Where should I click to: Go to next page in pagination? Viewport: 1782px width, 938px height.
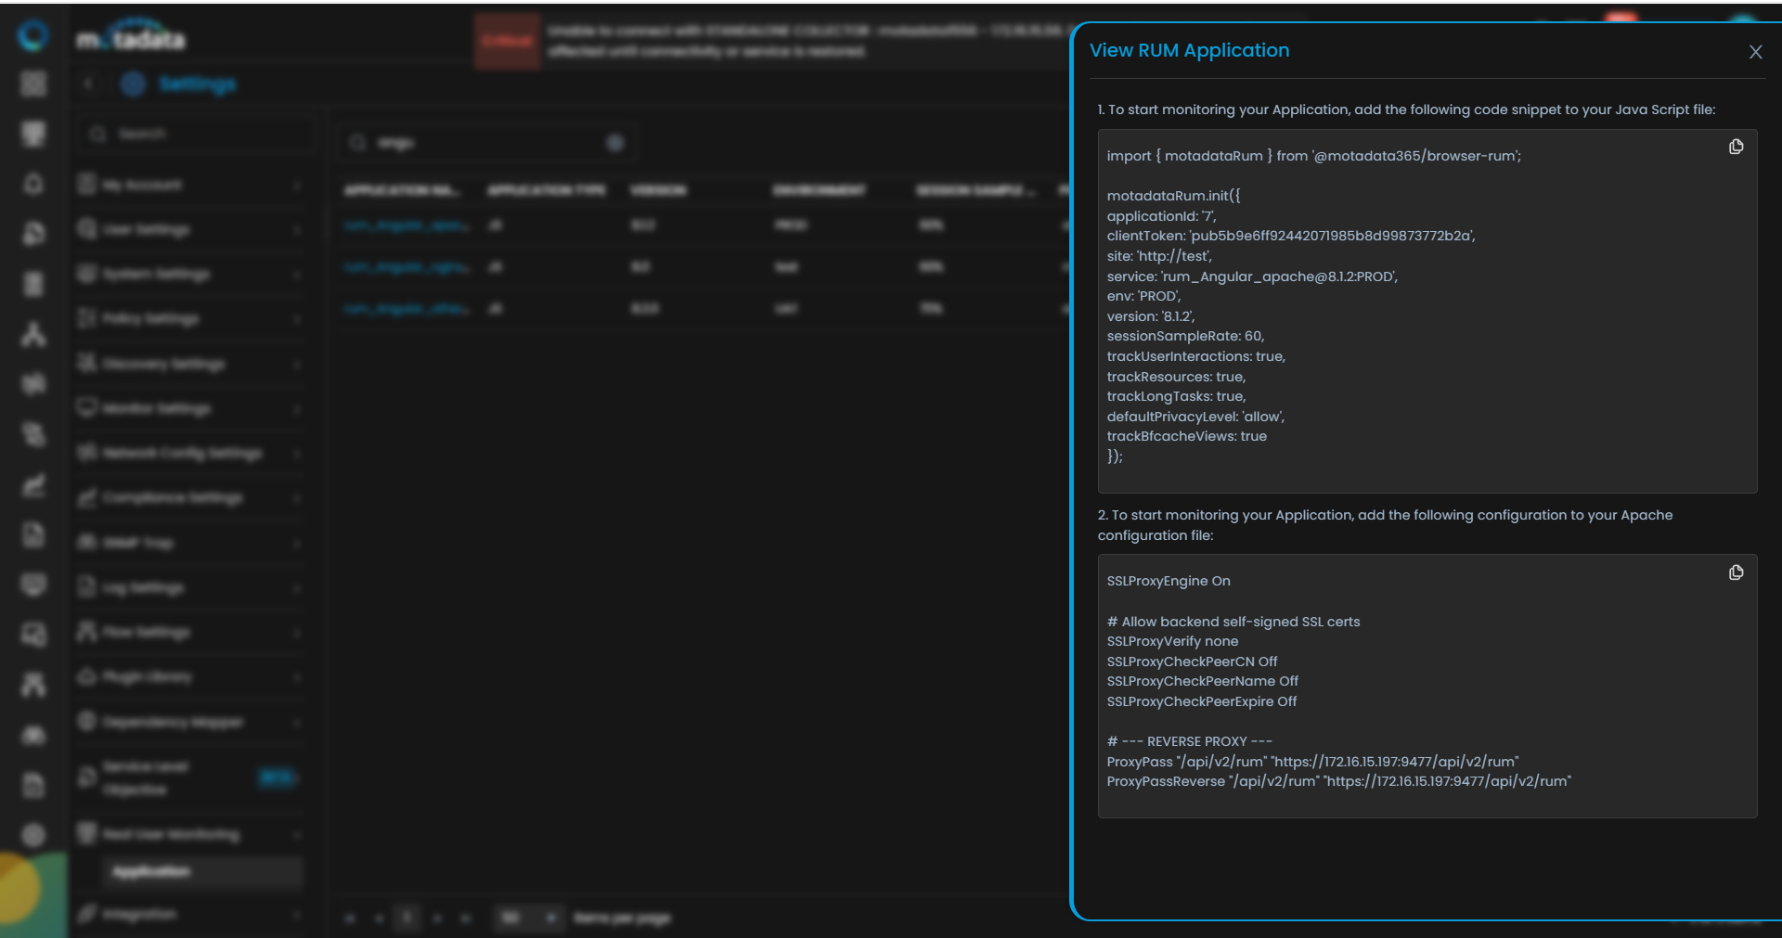pos(437,919)
